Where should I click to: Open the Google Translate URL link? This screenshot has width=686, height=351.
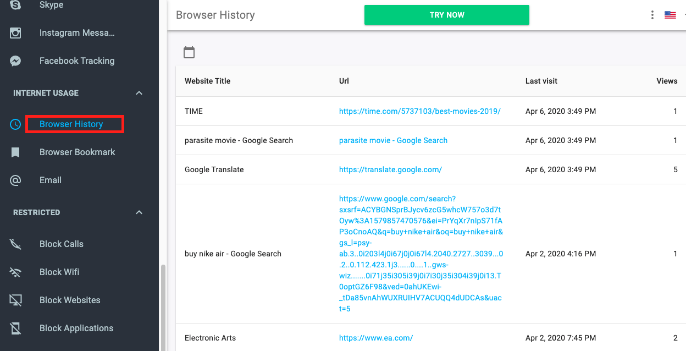coord(390,169)
